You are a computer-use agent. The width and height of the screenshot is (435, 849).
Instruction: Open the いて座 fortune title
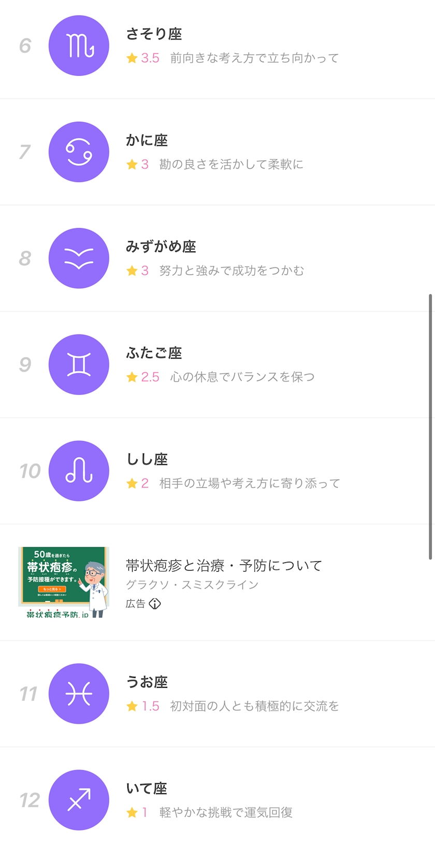click(147, 788)
